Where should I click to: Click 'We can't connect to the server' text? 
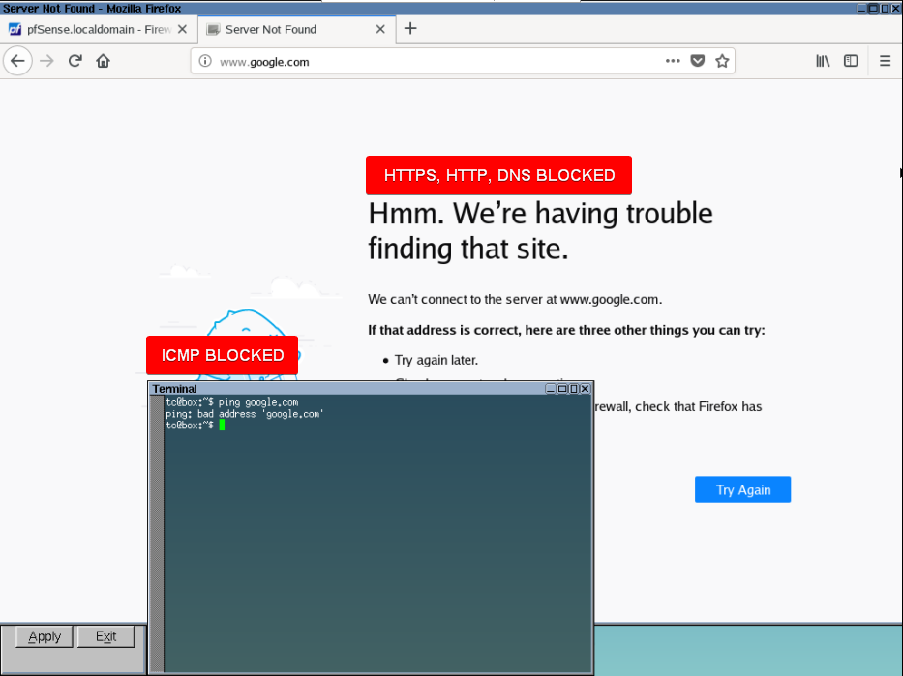[x=515, y=299]
